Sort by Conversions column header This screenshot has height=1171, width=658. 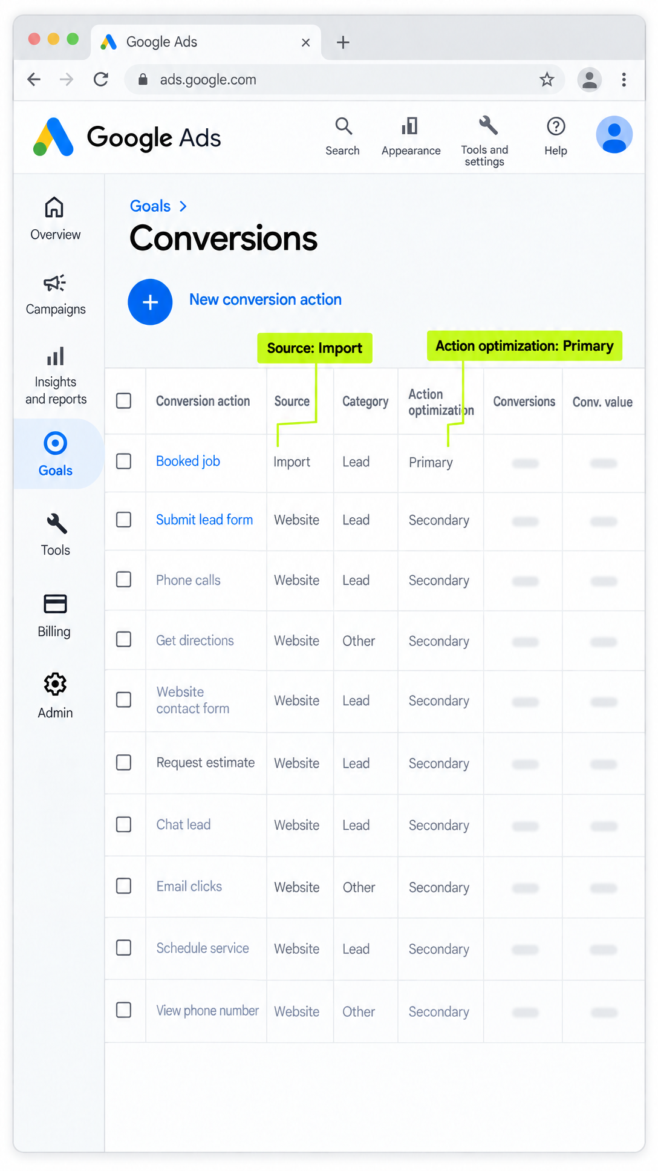click(524, 402)
